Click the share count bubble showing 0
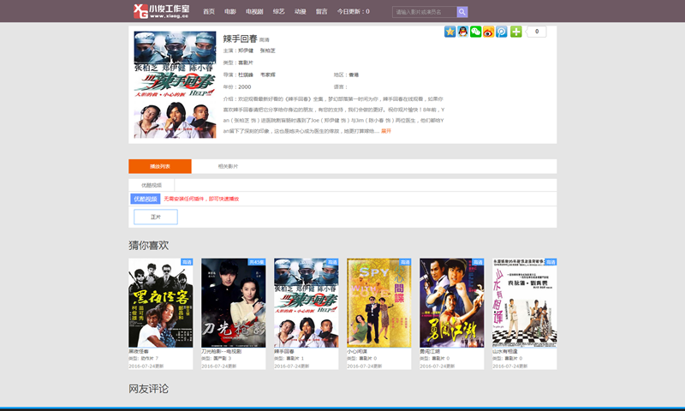This screenshot has height=411, width=685. [x=536, y=32]
